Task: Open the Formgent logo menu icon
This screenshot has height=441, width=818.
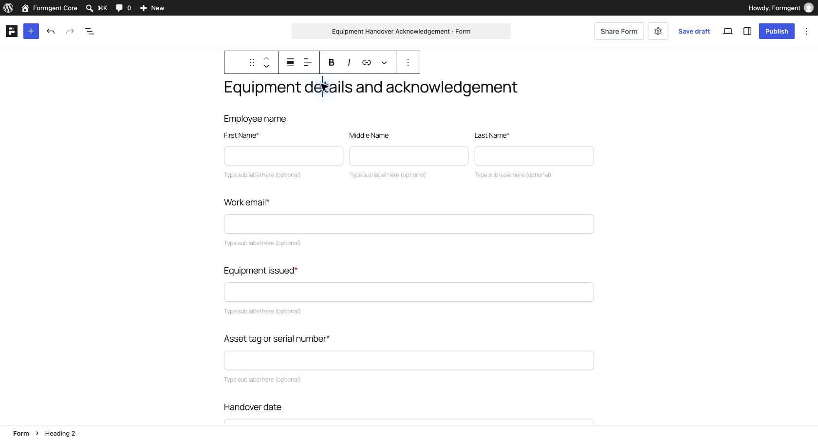Action: [x=12, y=31]
